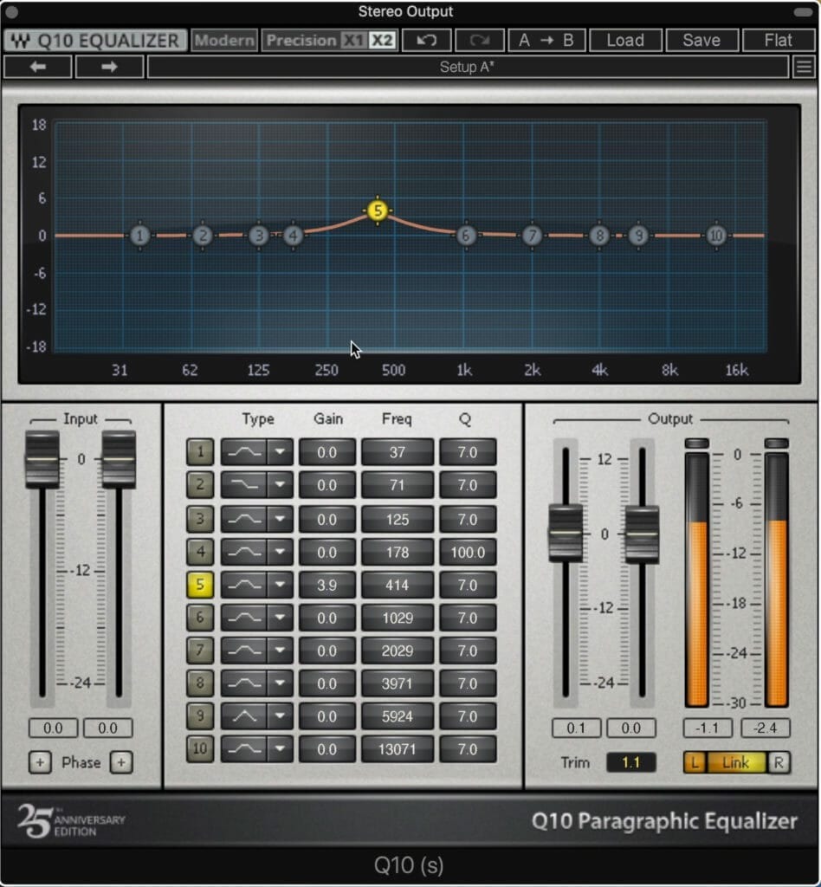The image size is (821, 887).
Task: Click band 2 low-shelf filter type icon
Action: tap(244, 485)
